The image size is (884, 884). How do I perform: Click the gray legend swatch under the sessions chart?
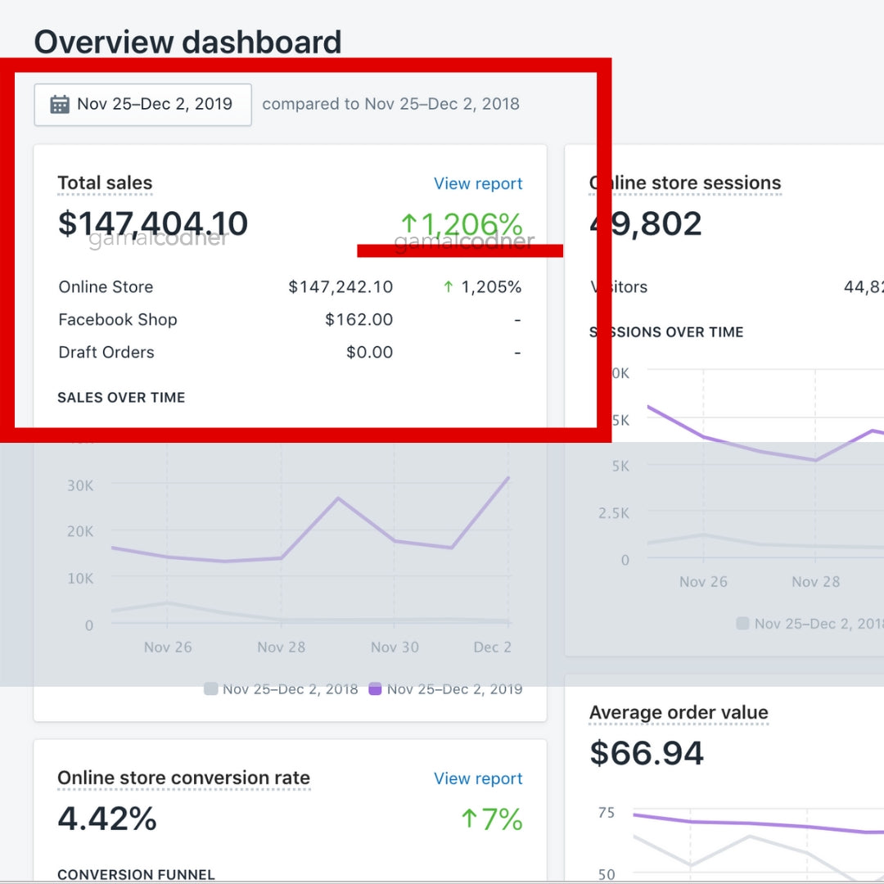coord(743,624)
